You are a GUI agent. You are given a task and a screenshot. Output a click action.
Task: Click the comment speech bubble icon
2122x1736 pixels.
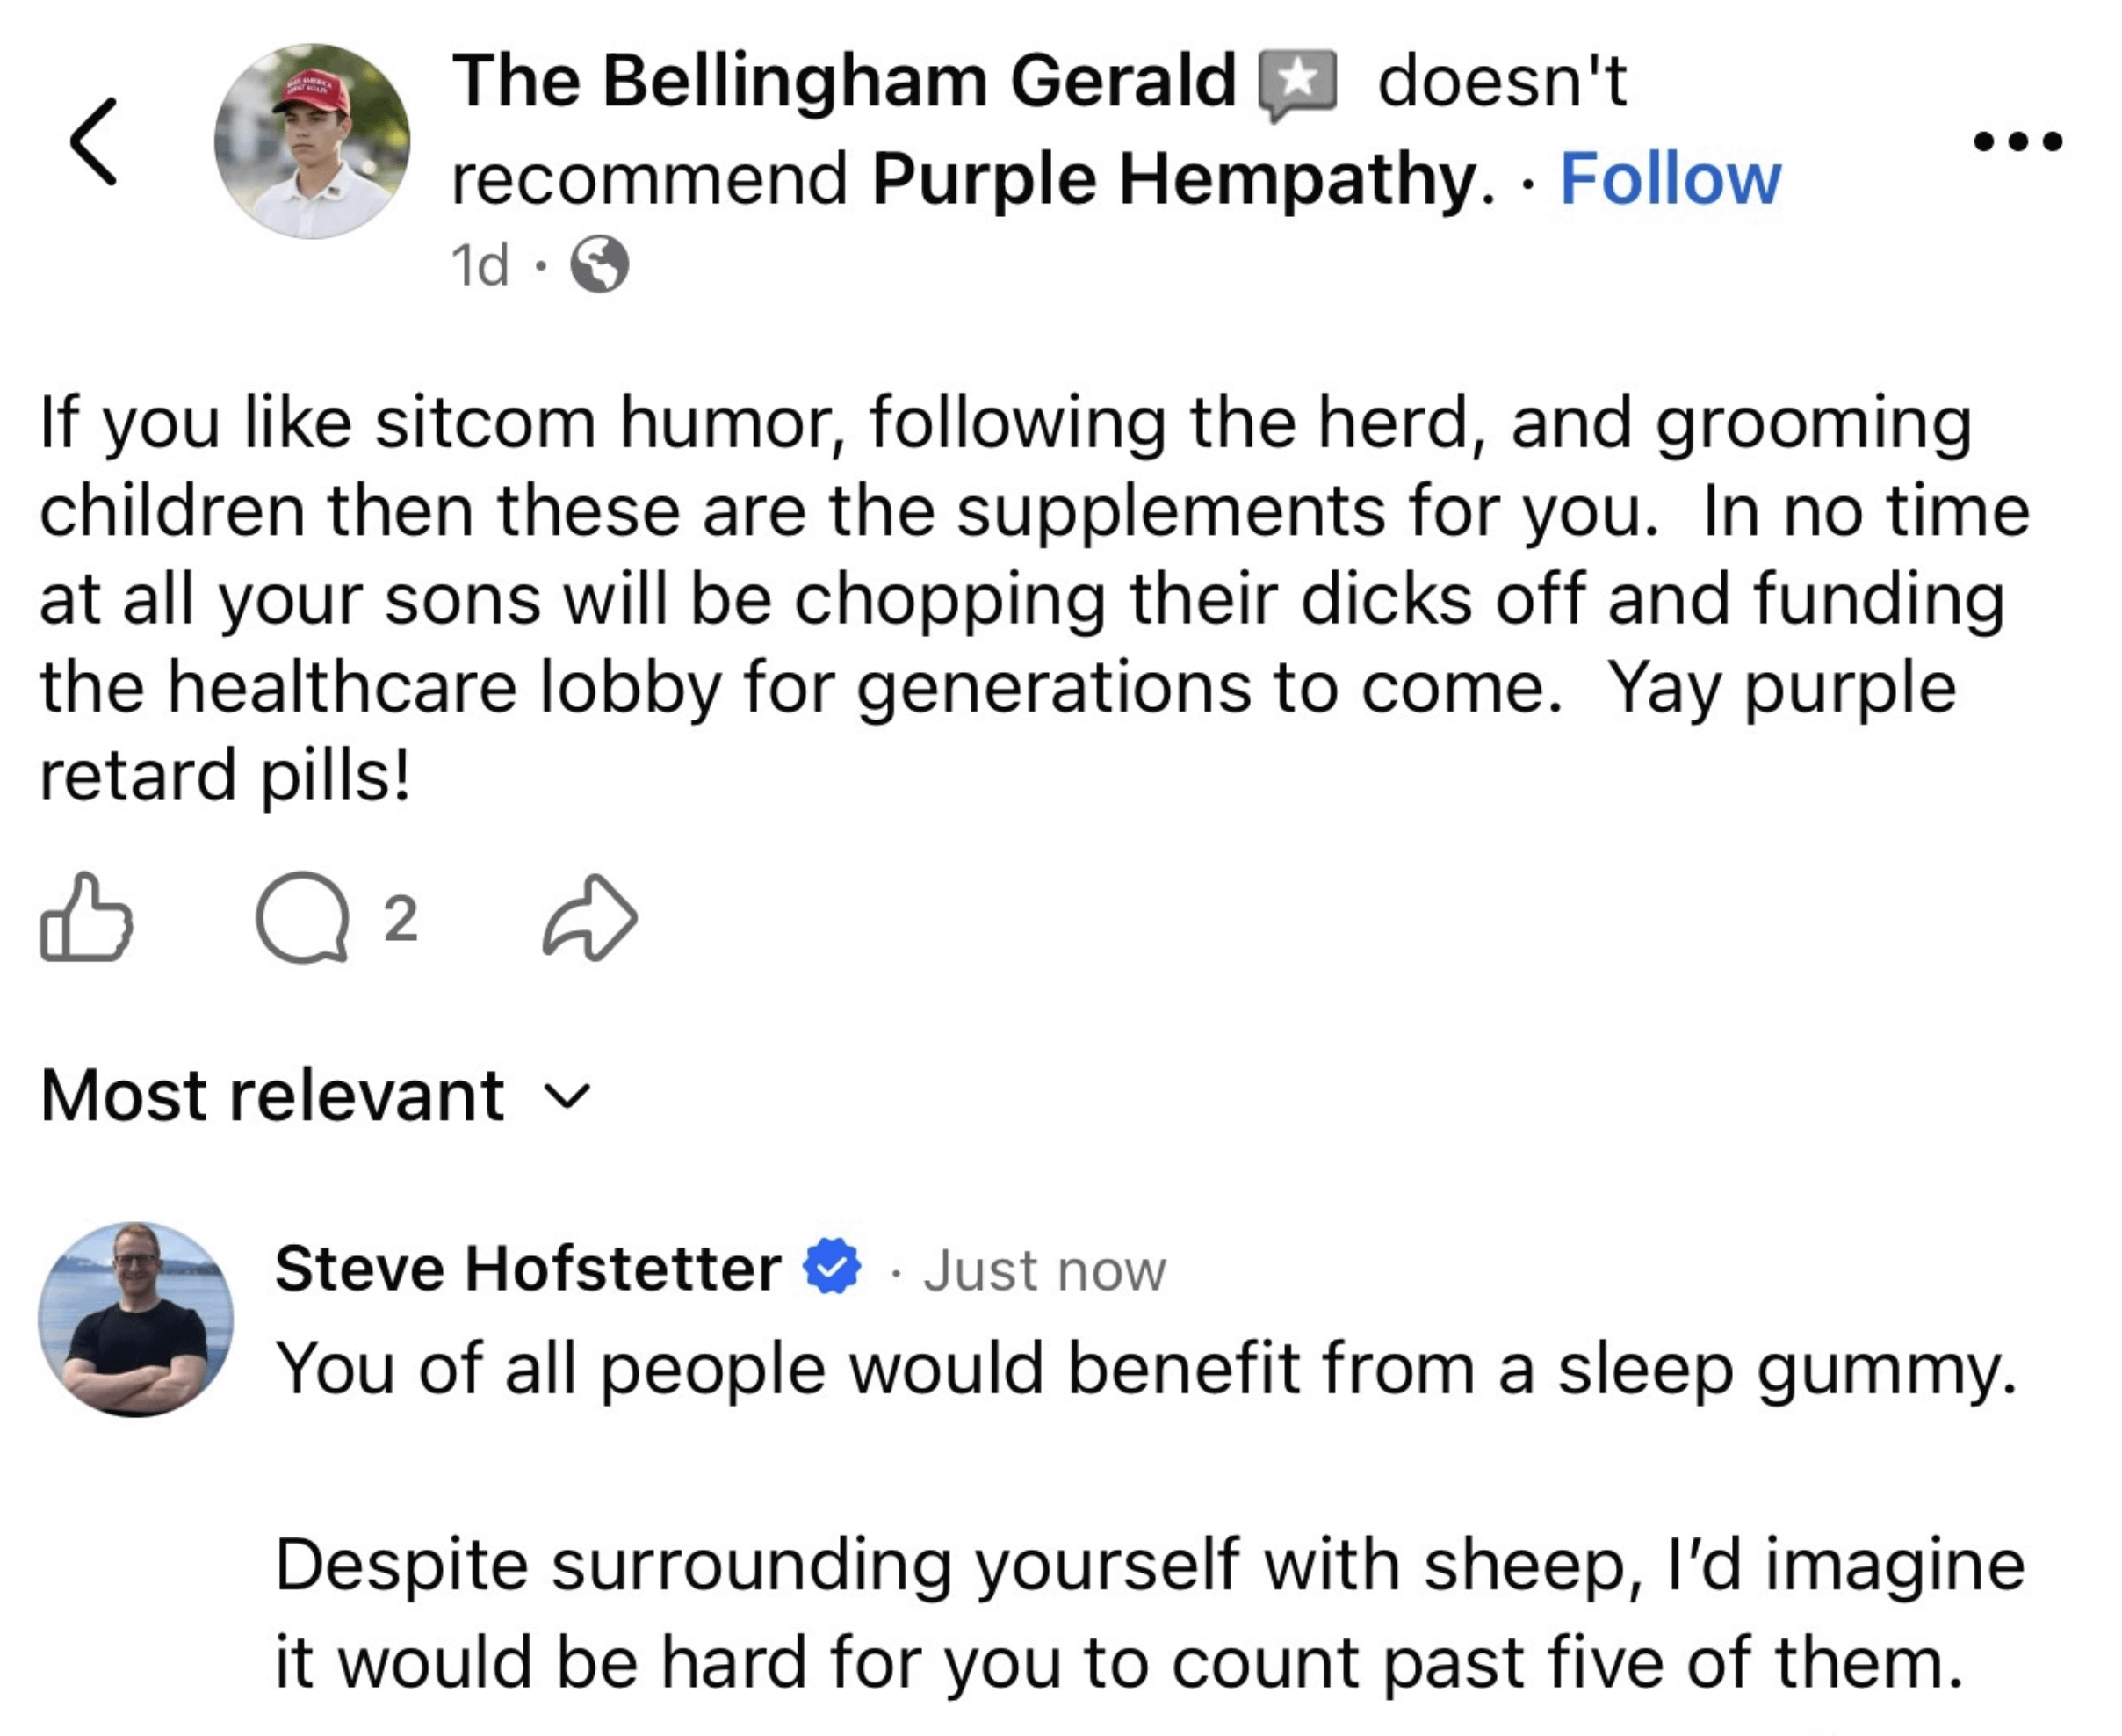pos(303,918)
